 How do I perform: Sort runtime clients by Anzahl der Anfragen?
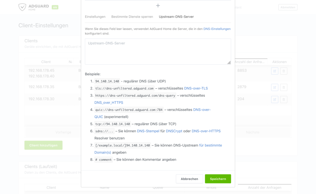click(x=264, y=188)
